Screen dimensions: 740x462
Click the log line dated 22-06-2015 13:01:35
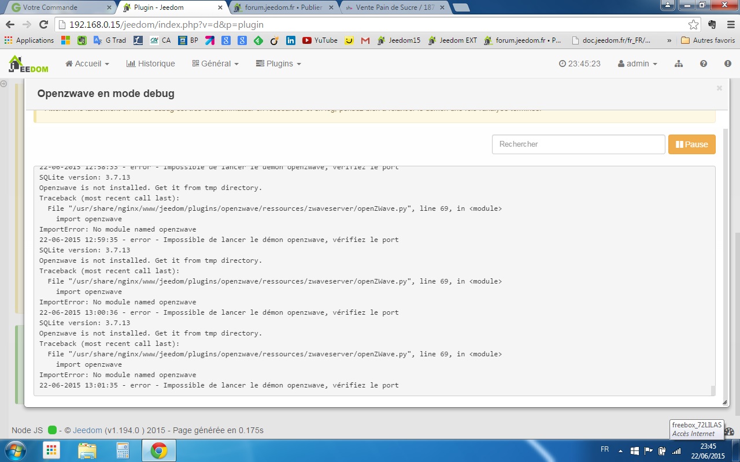(x=219, y=385)
